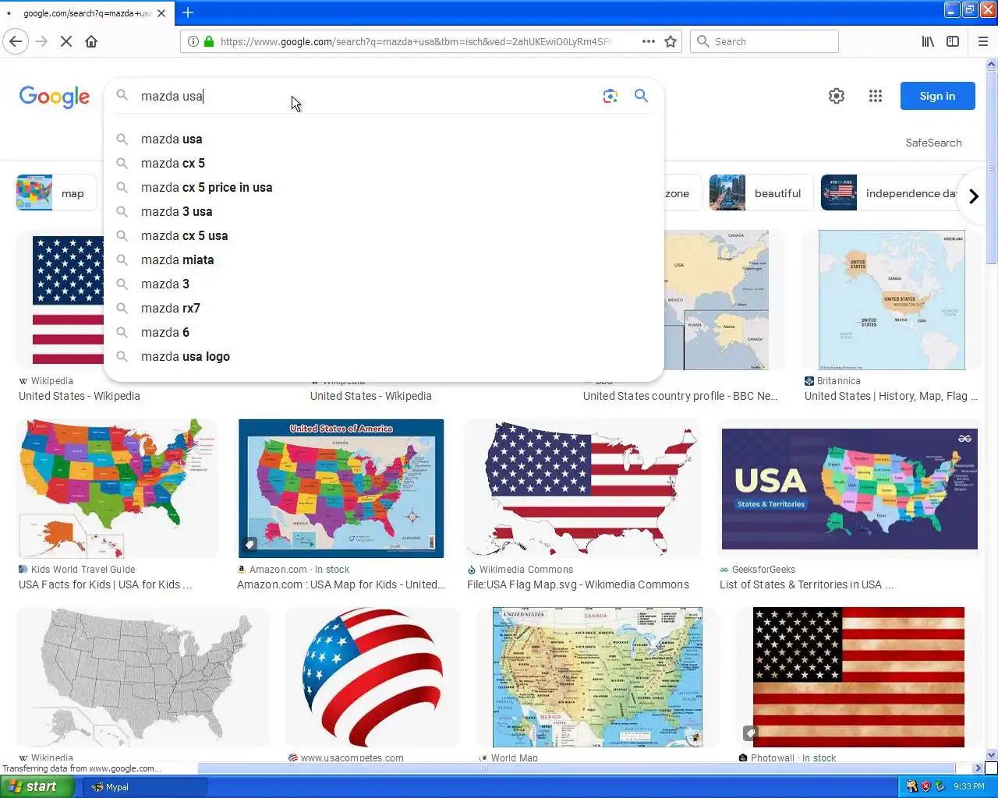Open Google quick settings gear
This screenshot has width=998, height=798.
(x=837, y=96)
